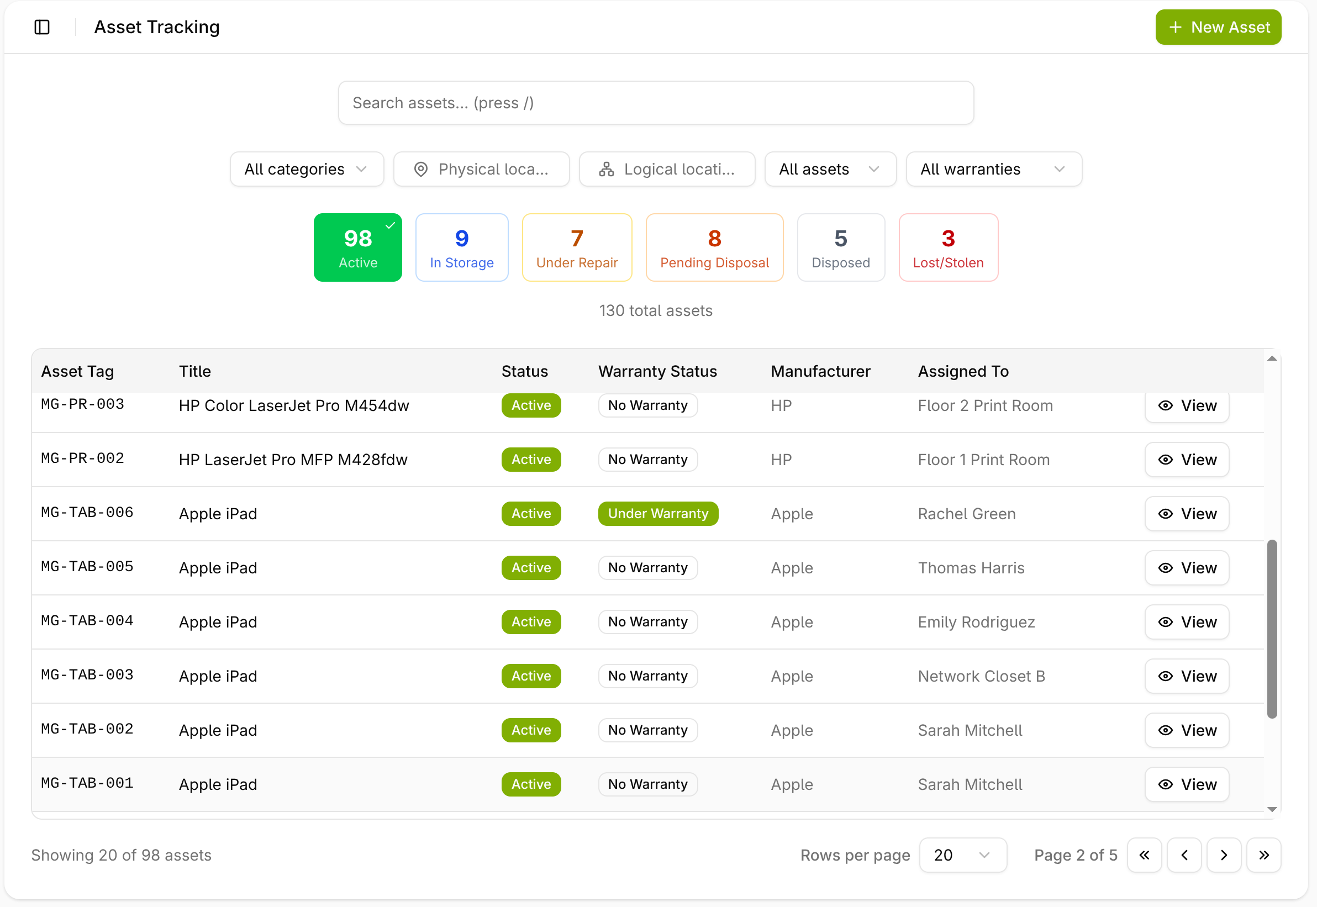This screenshot has width=1317, height=907.
Task: View the MG-PR-002 HP LaserJet asset
Action: coord(1186,460)
